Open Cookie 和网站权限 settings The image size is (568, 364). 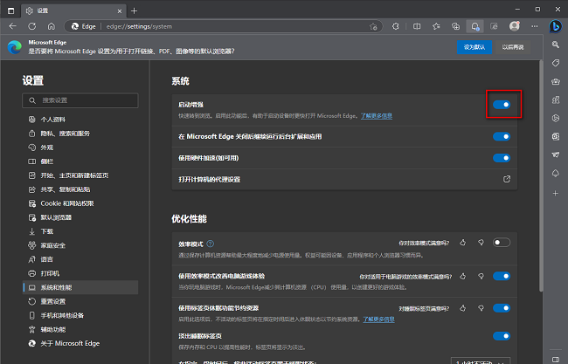(x=80, y=203)
